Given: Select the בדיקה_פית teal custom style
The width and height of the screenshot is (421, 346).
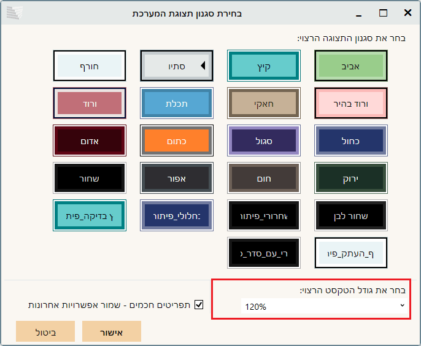Looking at the screenshot, I should 90,215.
